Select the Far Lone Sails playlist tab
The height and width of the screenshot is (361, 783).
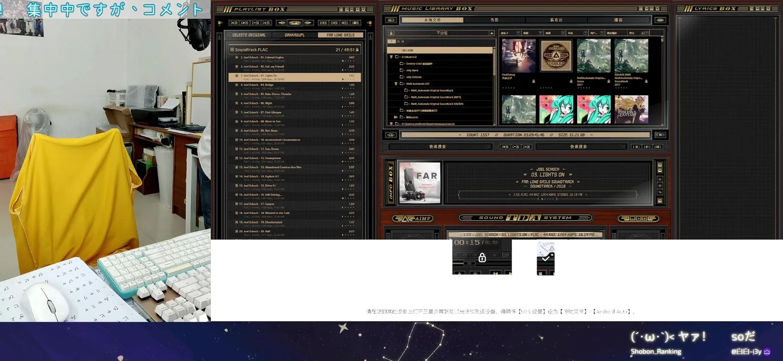[x=340, y=35]
